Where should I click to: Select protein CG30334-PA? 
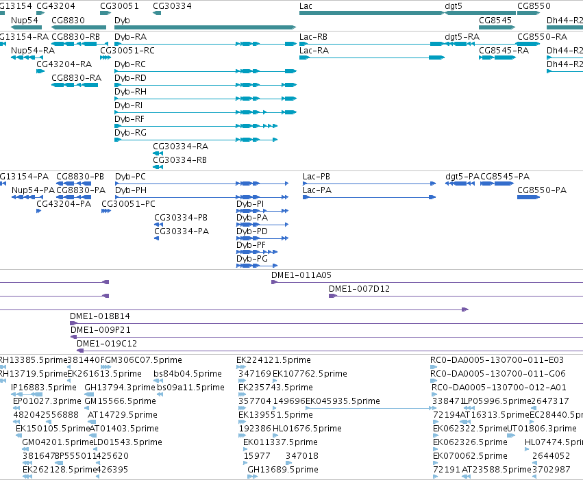click(x=182, y=232)
